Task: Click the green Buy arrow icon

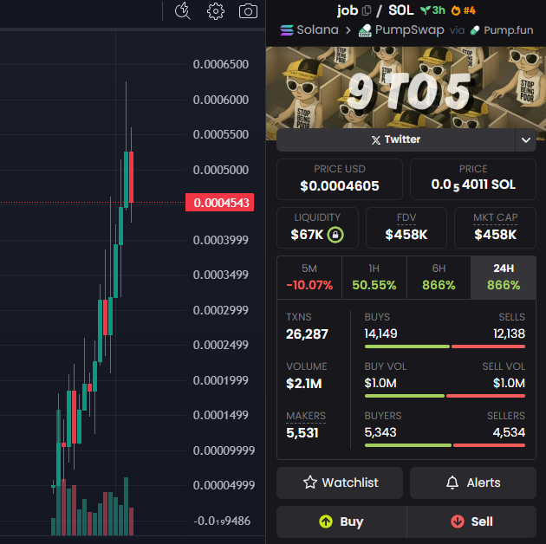Action: pyautogui.click(x=326, y=521)
